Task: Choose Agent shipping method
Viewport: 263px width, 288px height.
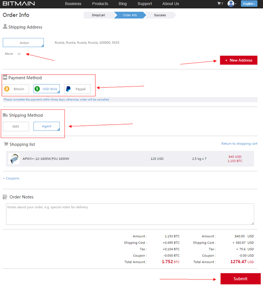Action: pyautogui.click(x=46, y=126)
